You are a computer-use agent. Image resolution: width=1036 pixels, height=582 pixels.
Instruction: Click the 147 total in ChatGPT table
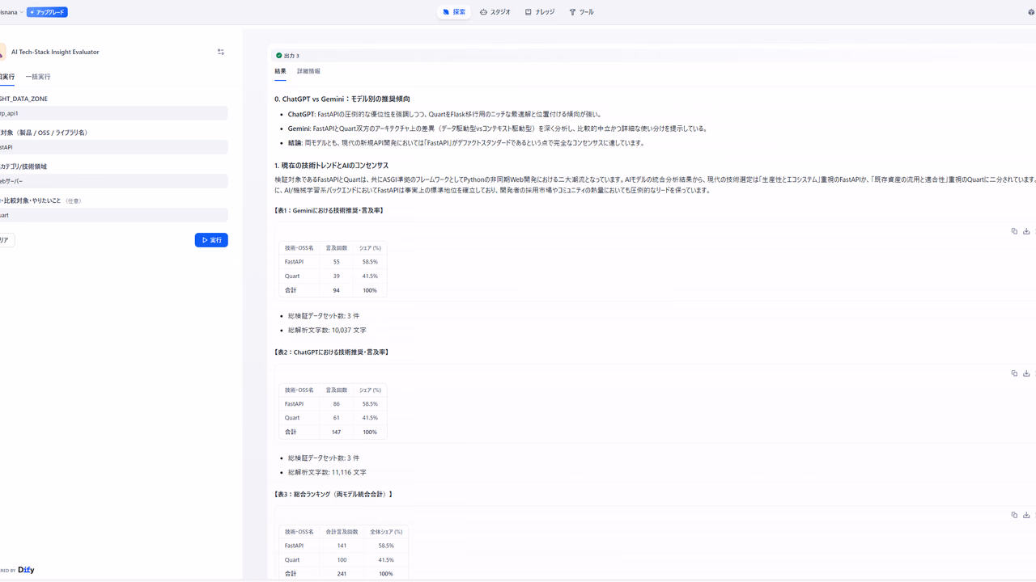(x=337, y=432)
